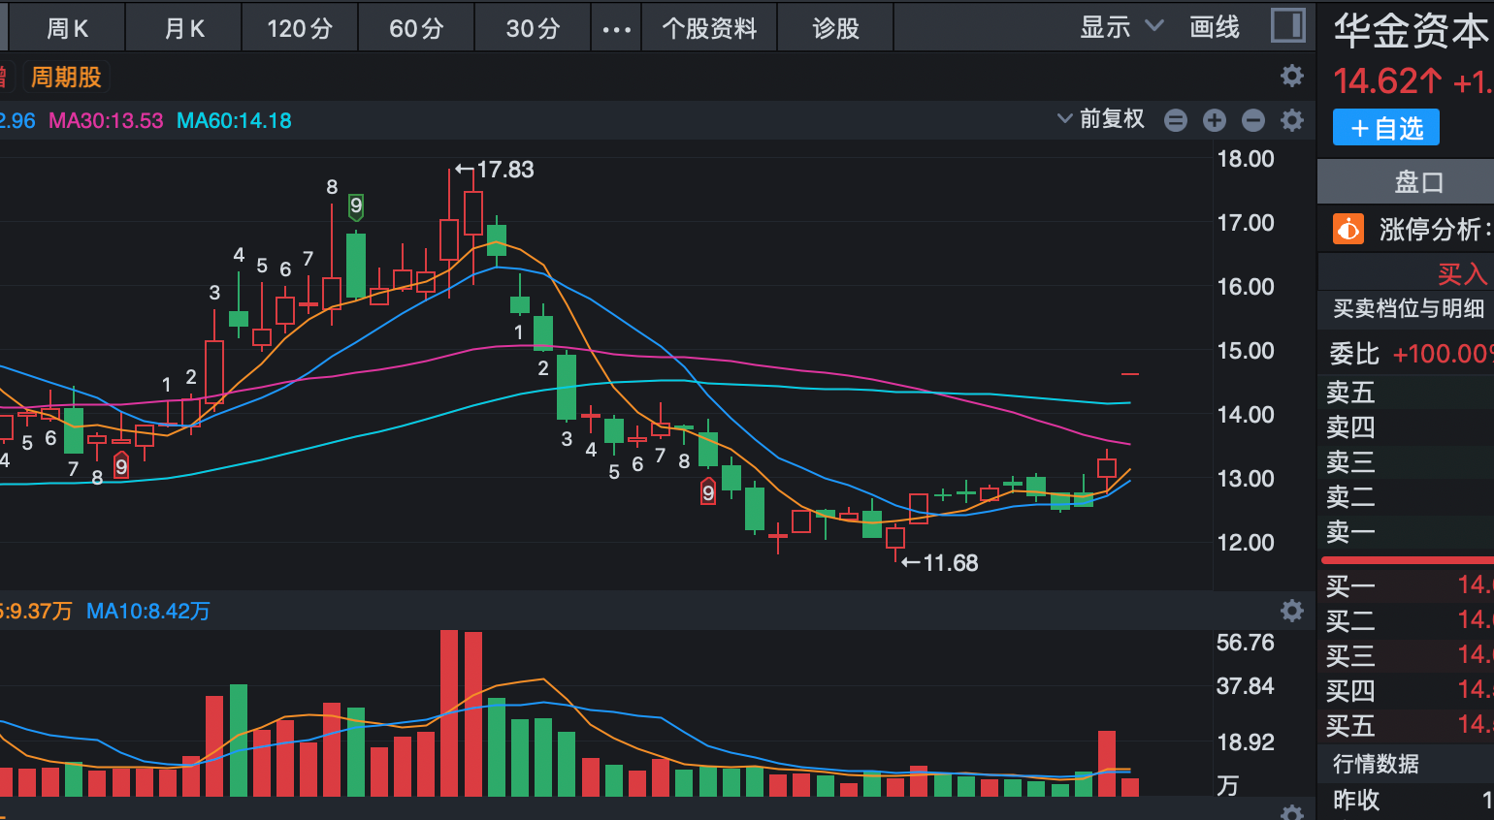
Task: Click the green 9 sequence marker near peak
Action: click(356, 205)
